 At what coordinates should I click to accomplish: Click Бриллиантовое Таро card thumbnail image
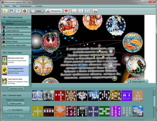click(x=5, y=60)
